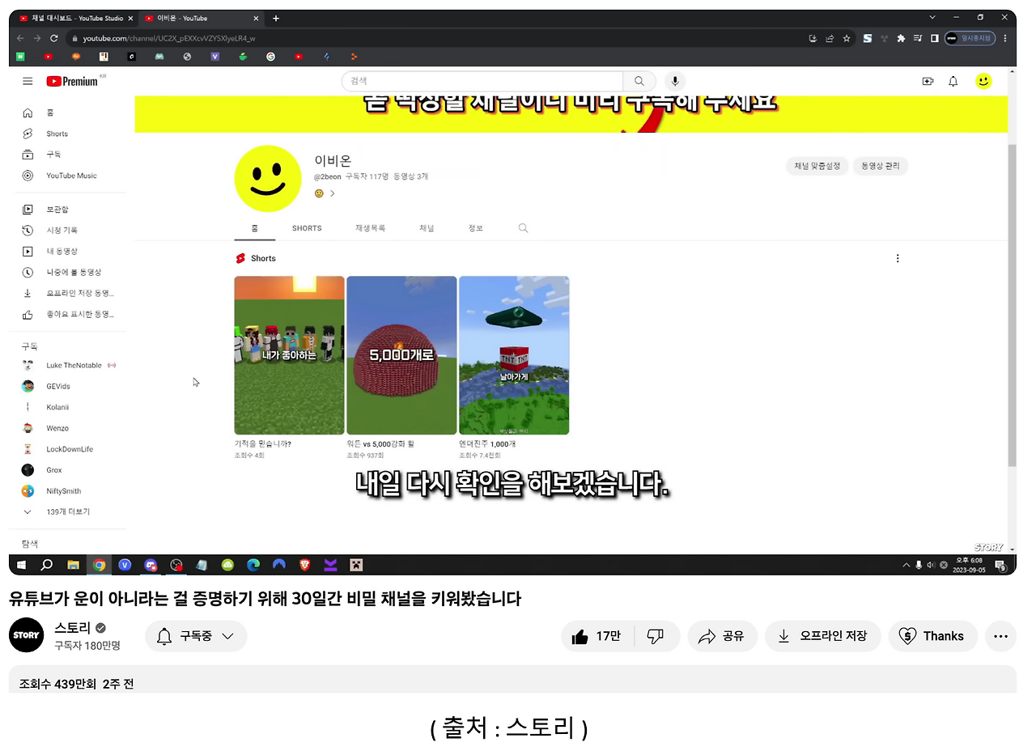Image resolution: width=1036 pixels, height=755 pixels.
Task: Open the 5,000개로 short thumbnail
Action: (x=401, y=355)
